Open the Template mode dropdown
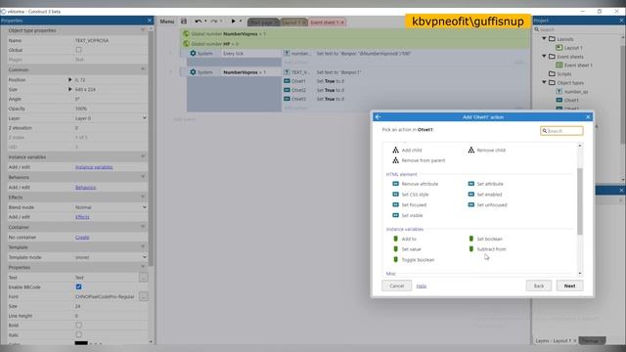The width and height of the screenshot is (626, 352). (x=111, y=257)
